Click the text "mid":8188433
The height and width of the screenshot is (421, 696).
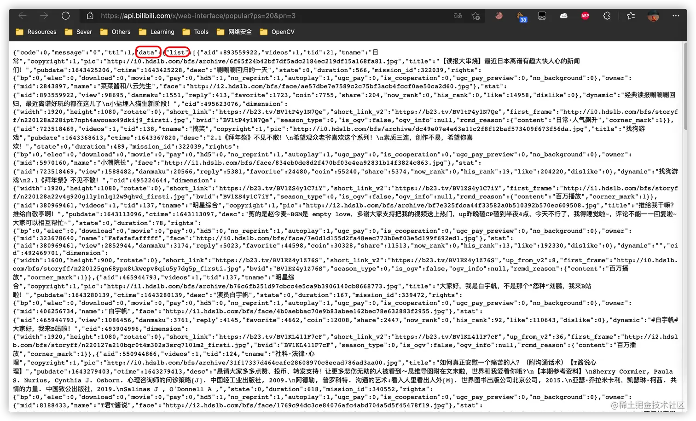coord(42,406)
